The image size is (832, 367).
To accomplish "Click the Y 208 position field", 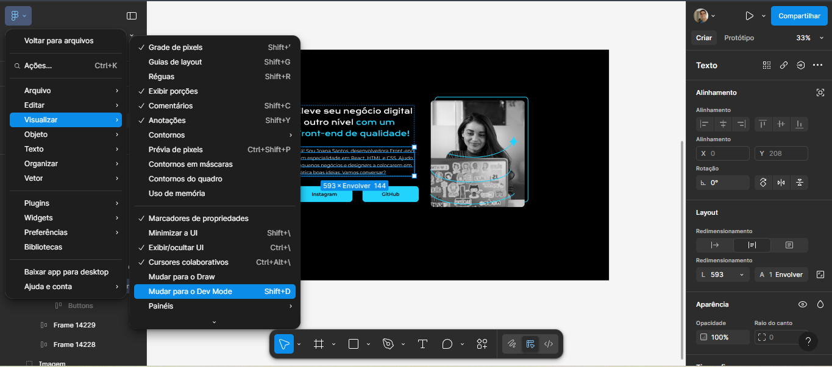I will click(x=781, y=153).
